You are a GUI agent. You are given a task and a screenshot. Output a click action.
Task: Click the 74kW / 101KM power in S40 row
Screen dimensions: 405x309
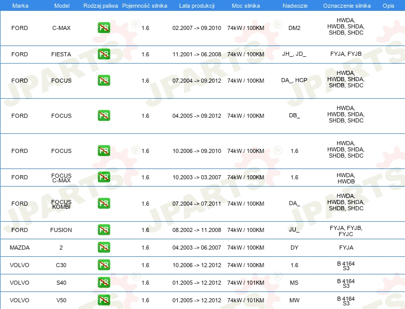(245, 283)
